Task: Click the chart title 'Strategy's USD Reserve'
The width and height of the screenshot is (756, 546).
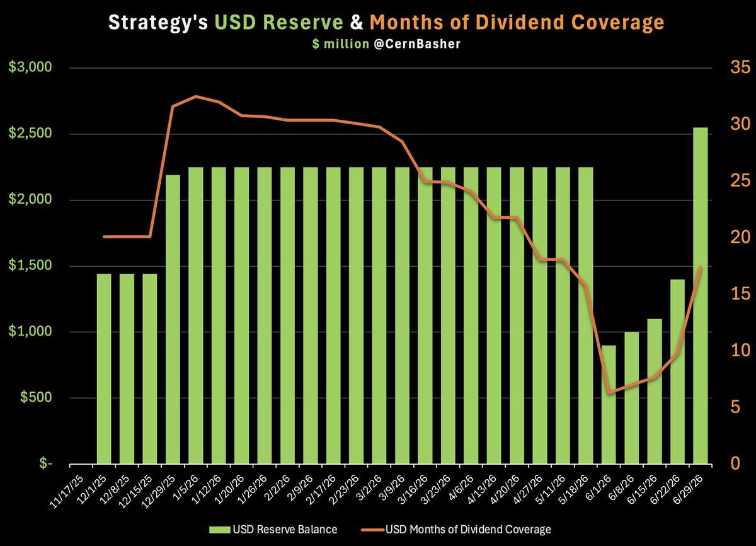Action: (226, 23)
